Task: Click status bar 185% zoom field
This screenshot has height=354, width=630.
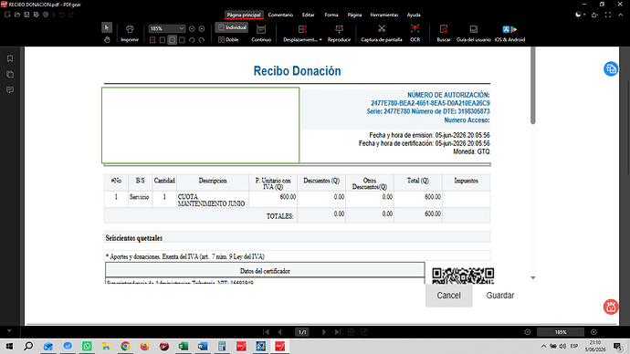Action: pos(561,332)
